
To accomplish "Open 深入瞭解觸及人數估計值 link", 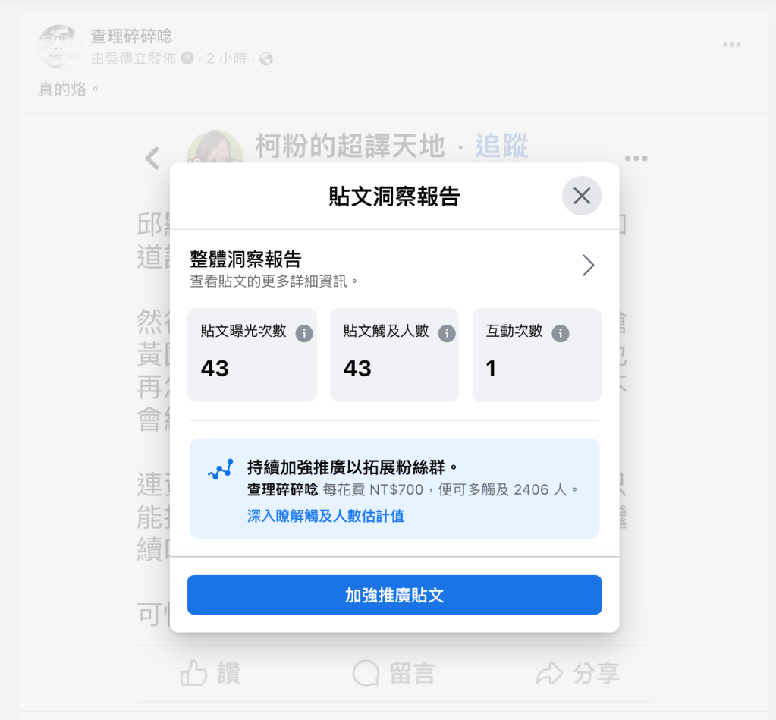I will 325,516.
